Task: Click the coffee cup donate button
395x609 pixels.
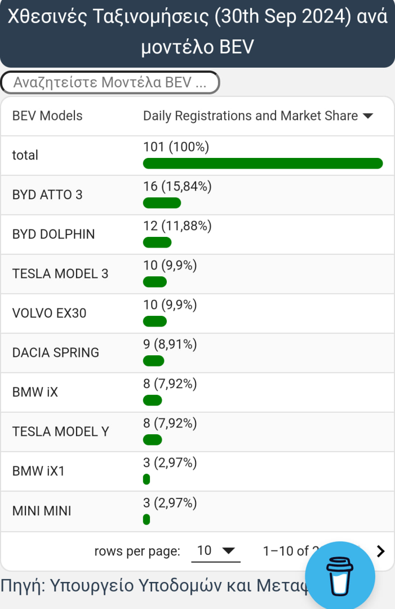Action: (340, 576)
